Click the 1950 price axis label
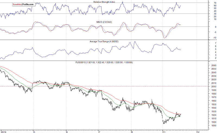 click(x=214, y=104)
